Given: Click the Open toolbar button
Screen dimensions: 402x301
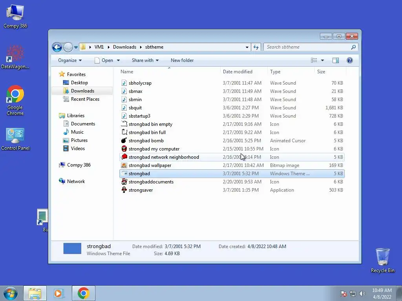Looking at the screenshot, I should click(104, 60).
